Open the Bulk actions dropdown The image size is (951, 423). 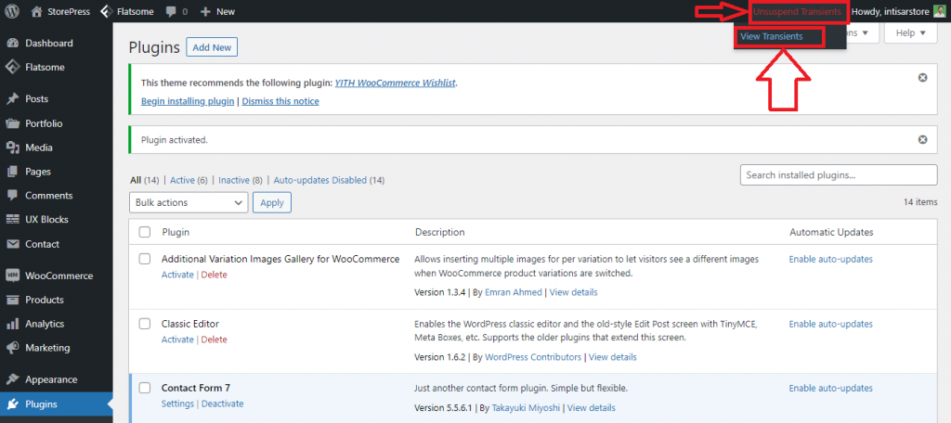click(x=189, y=202)
